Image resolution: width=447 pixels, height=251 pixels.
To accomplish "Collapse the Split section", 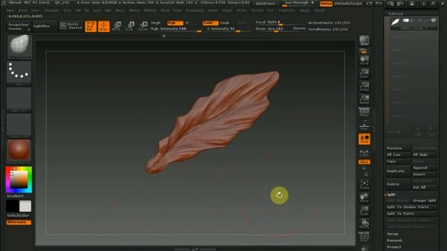I will [x=391, y=195].
